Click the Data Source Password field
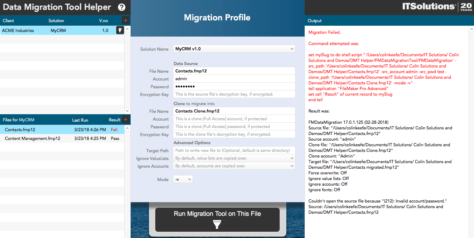Screen dimensions: 474x238 [234, 86]
